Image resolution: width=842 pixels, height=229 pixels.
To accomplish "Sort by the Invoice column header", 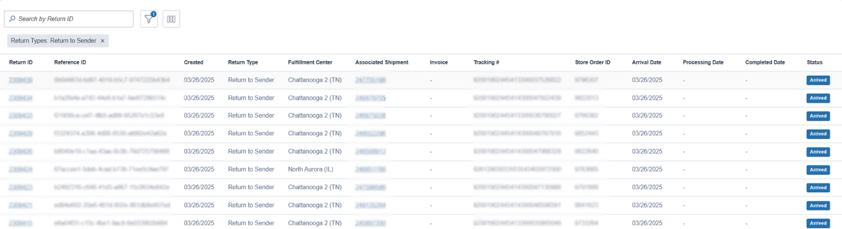I will 439,62.
